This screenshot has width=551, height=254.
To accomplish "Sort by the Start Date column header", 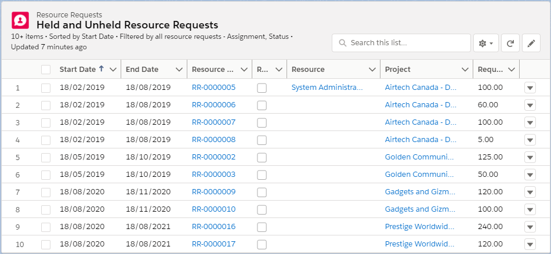I will point(78,70).
